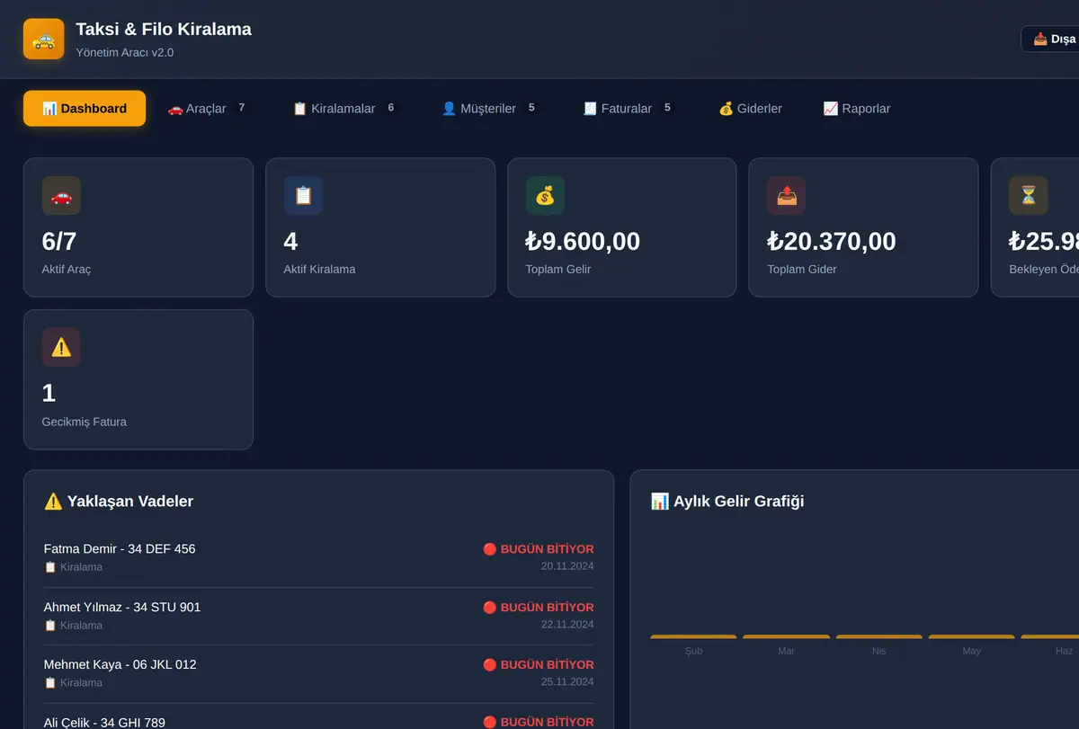The width and height of the screenshot is (1079, 729).
Task: Switch to the Raporlar tab
Action: [857, 108]
